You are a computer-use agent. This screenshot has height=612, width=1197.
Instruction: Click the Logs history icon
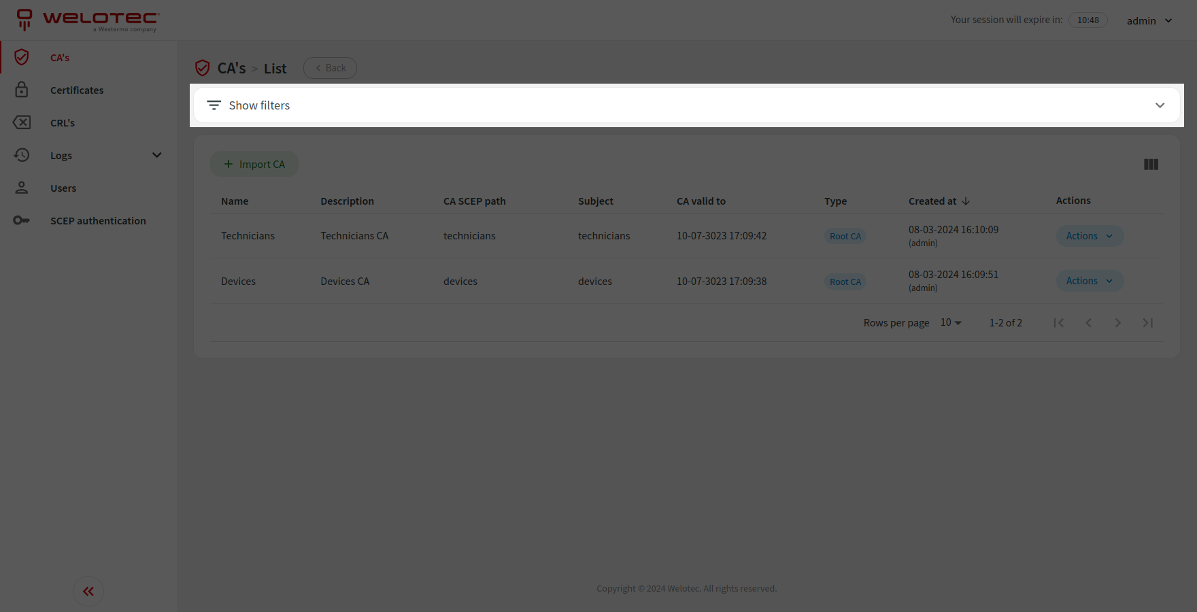tap(22, 155)
